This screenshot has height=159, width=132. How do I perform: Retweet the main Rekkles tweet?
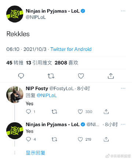51,76
